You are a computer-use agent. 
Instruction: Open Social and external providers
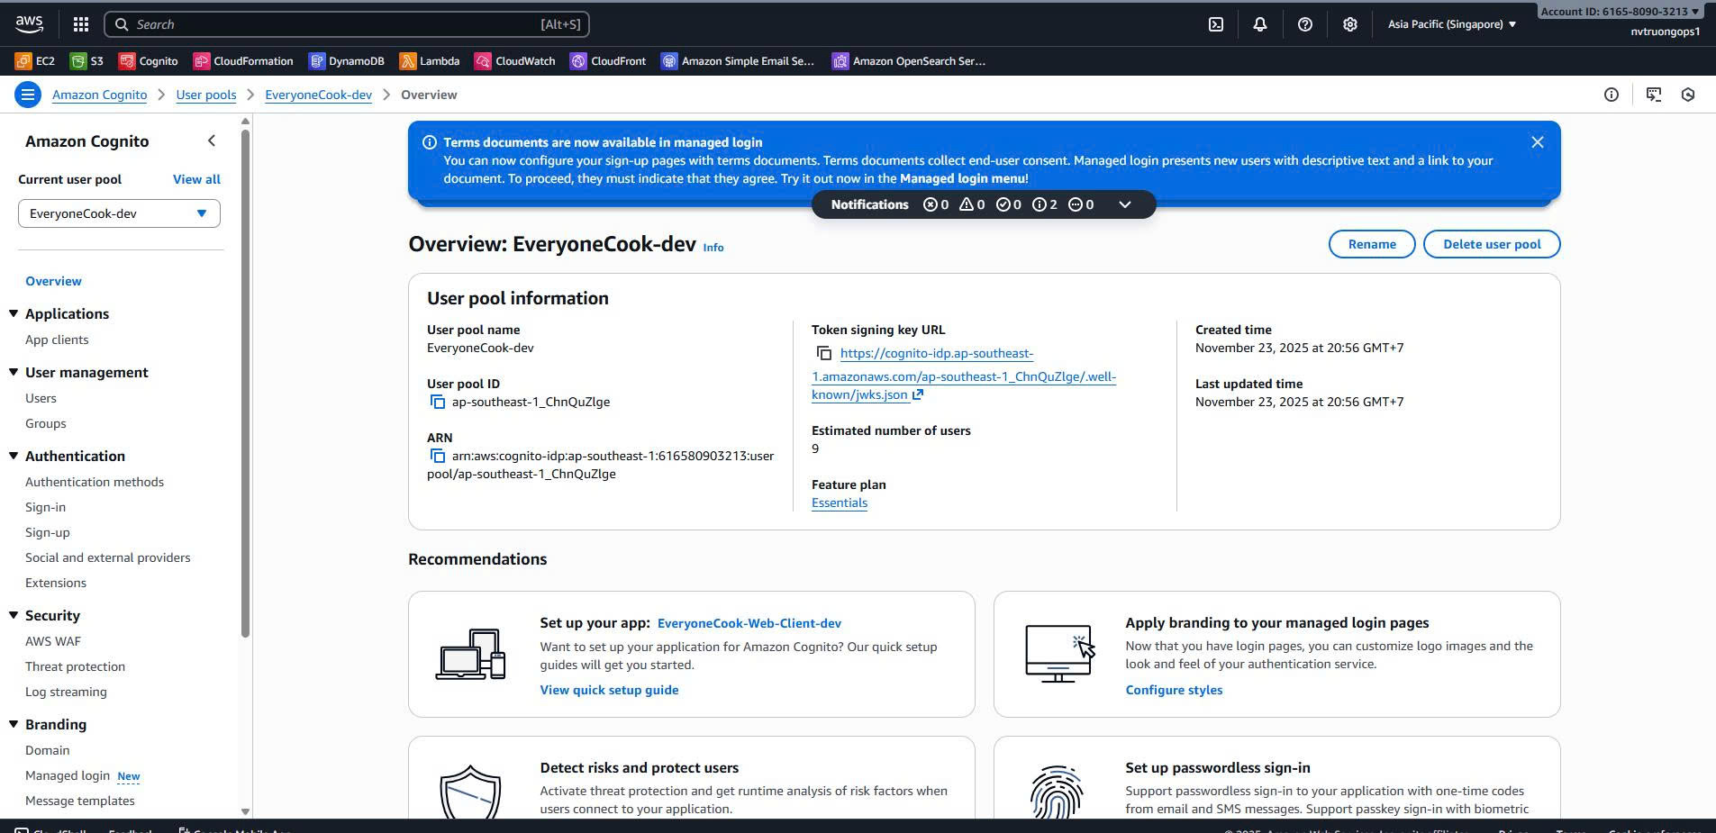coord(108,557)
